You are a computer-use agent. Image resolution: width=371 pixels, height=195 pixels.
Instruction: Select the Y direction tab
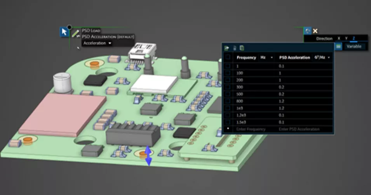(x=346, y=38)
